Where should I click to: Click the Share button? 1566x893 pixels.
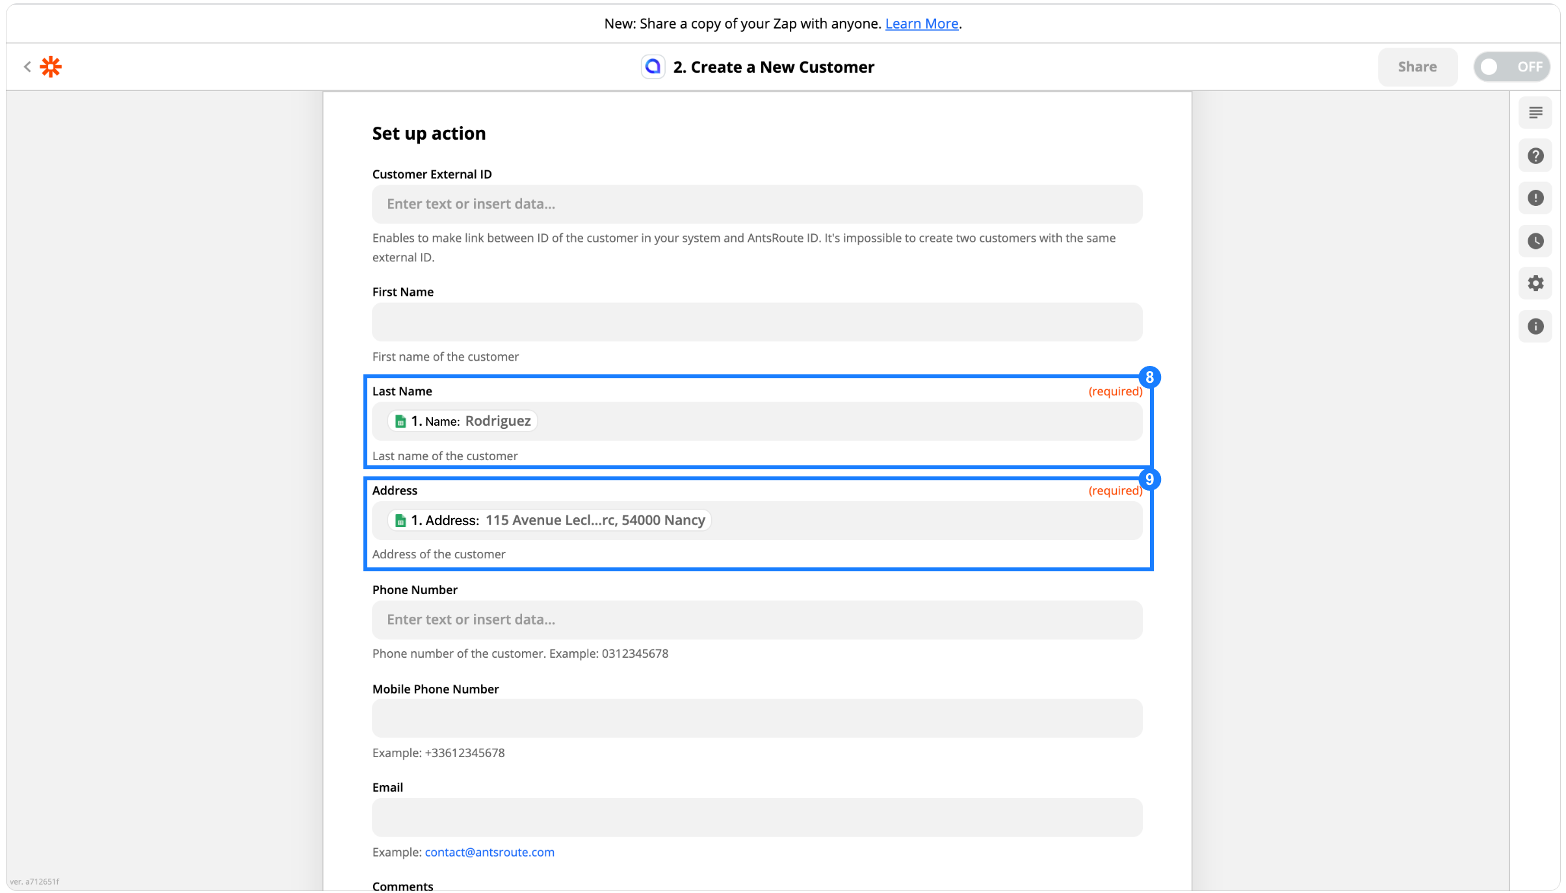coord(1417,66)
